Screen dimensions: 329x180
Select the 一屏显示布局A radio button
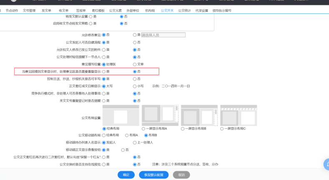point(143,129)
